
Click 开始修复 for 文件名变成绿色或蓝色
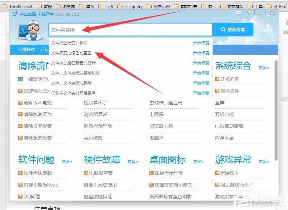click(201, 53)
